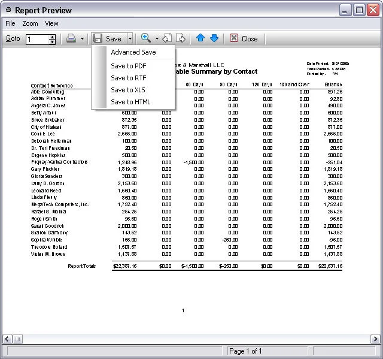
Task: Click the Contact Reference column header
Action: [x=52, y=86]
